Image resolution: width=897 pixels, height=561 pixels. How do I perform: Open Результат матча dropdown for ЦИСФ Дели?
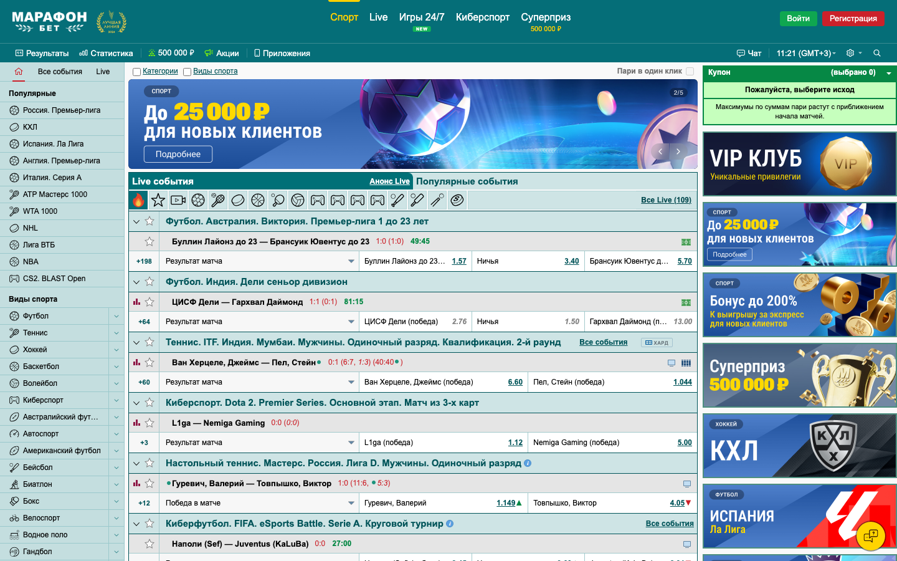tap(351, 322)
